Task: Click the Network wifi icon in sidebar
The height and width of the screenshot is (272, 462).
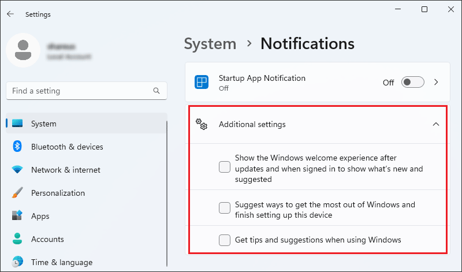Action: pos(17,169)
